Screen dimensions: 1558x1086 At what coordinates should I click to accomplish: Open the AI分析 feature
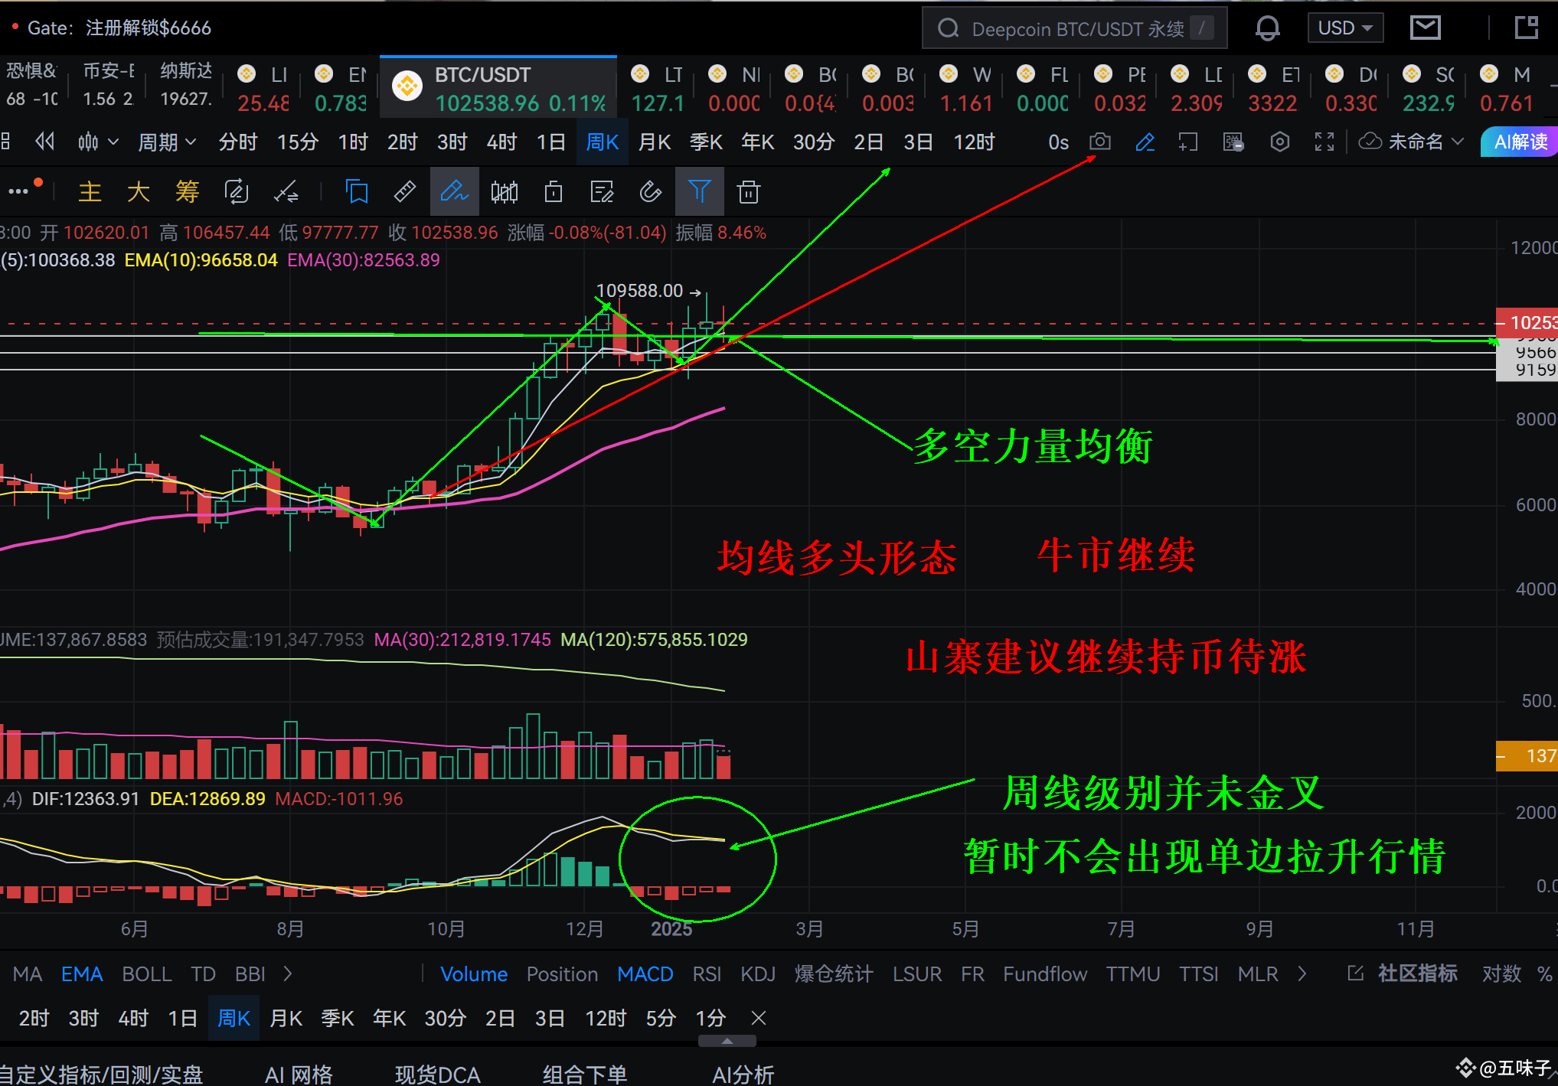(x=742, y=1073)
